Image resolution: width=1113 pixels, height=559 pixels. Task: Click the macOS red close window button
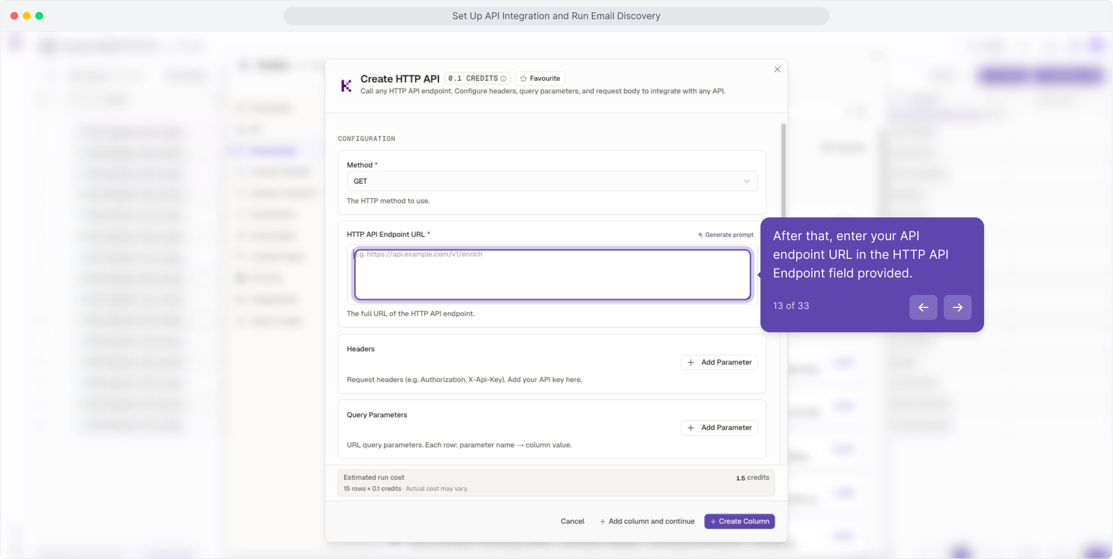[x=14, y=16]
